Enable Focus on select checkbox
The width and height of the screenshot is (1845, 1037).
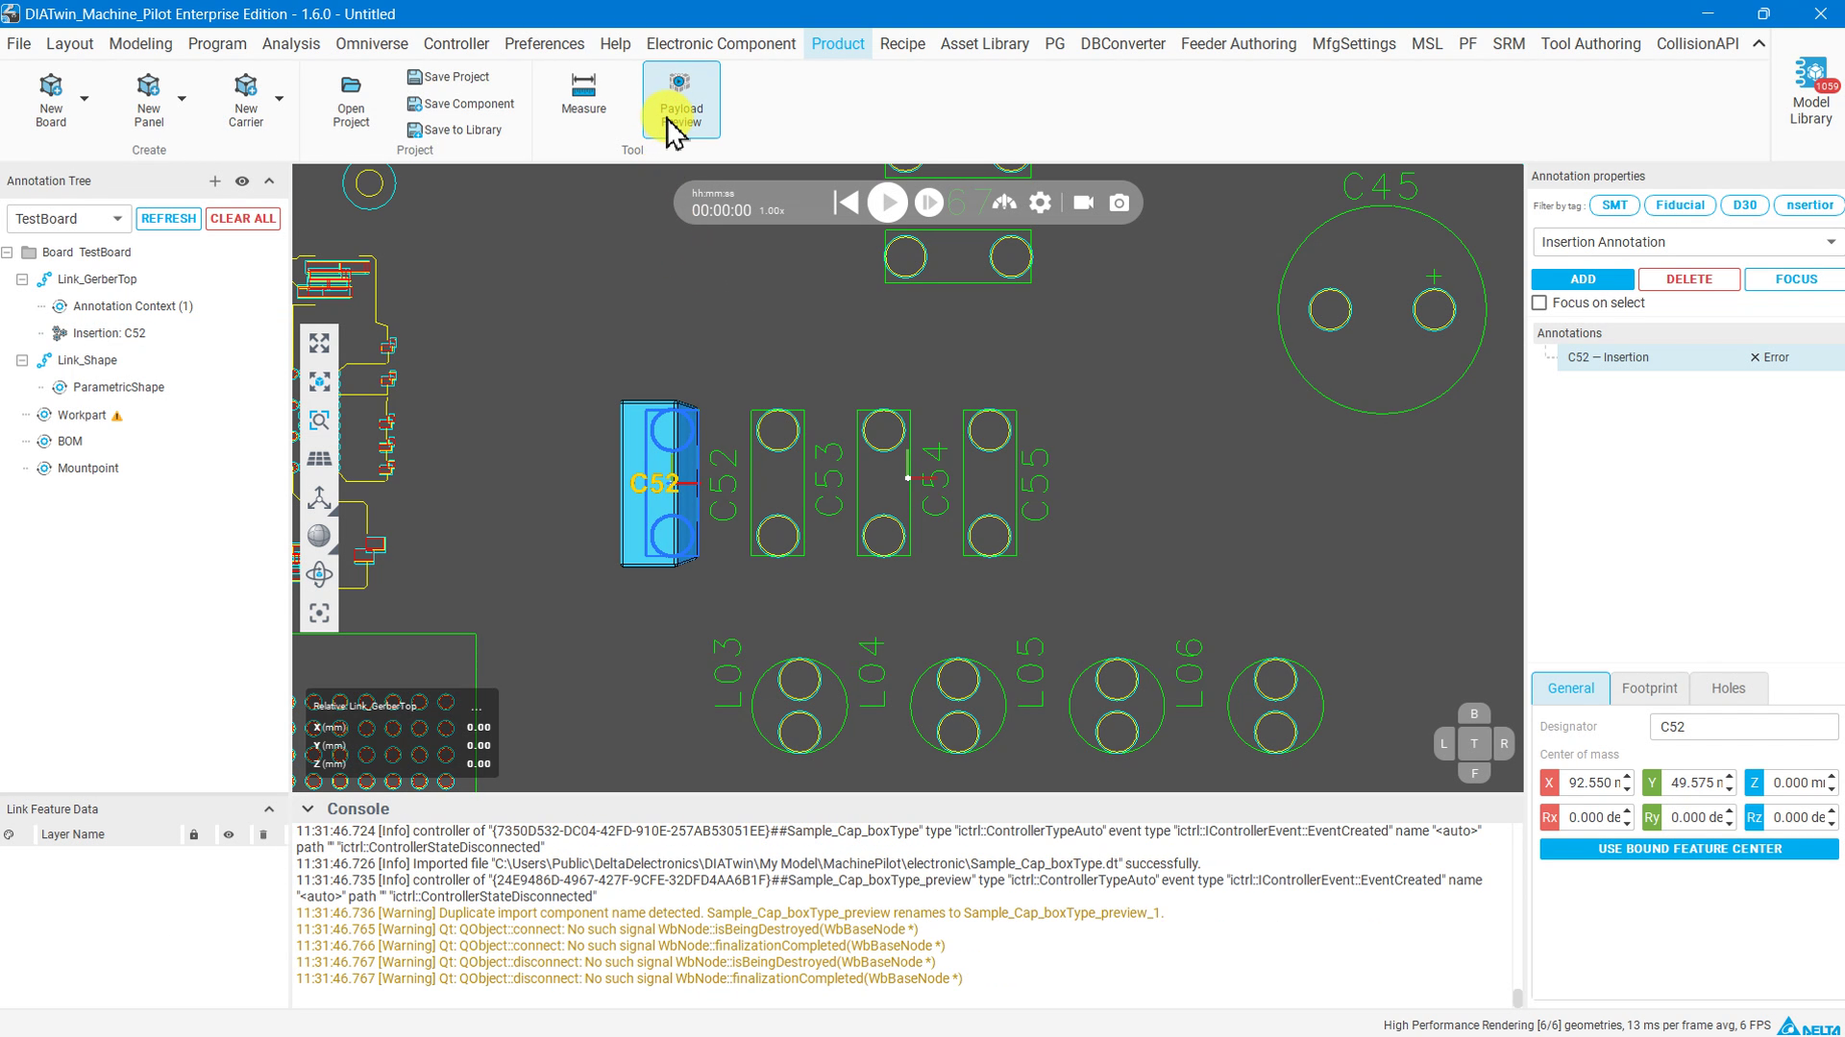point(1539,303)
